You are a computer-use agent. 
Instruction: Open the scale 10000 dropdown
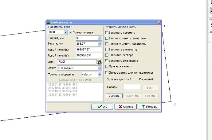point(65,32)
